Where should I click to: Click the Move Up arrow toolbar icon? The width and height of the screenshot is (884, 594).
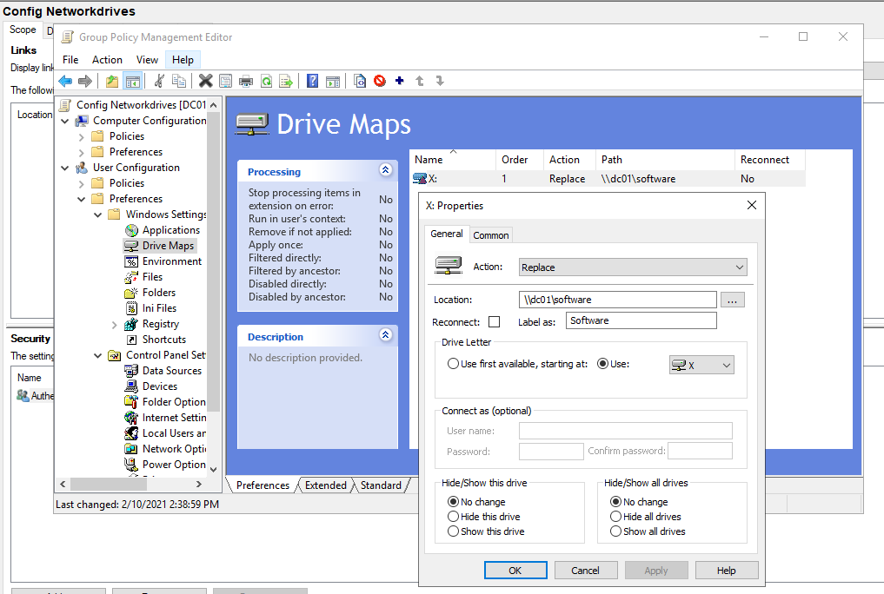420,81
